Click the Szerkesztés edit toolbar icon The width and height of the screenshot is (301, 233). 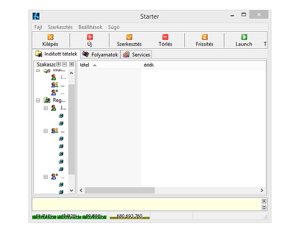pyautogui.click(x=129, y=37)
